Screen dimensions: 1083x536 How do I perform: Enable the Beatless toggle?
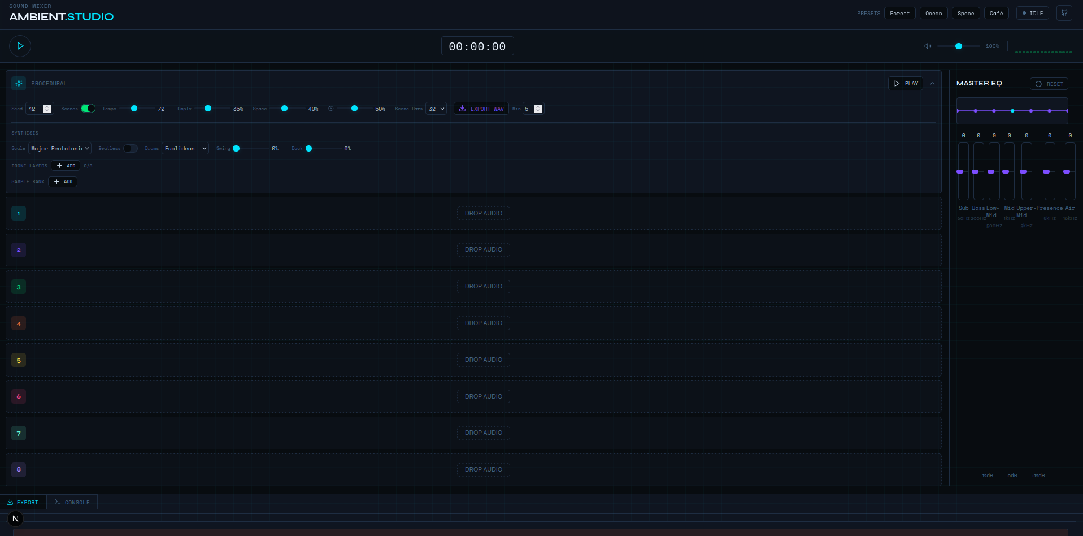pyautogui.click(x=131, y=148)
